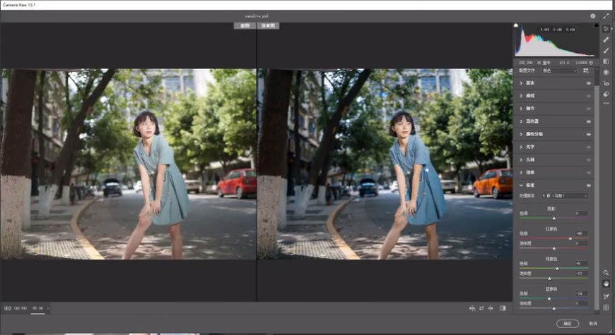
Task: Click the green primary saturation value field
Action: click(581, 274)
